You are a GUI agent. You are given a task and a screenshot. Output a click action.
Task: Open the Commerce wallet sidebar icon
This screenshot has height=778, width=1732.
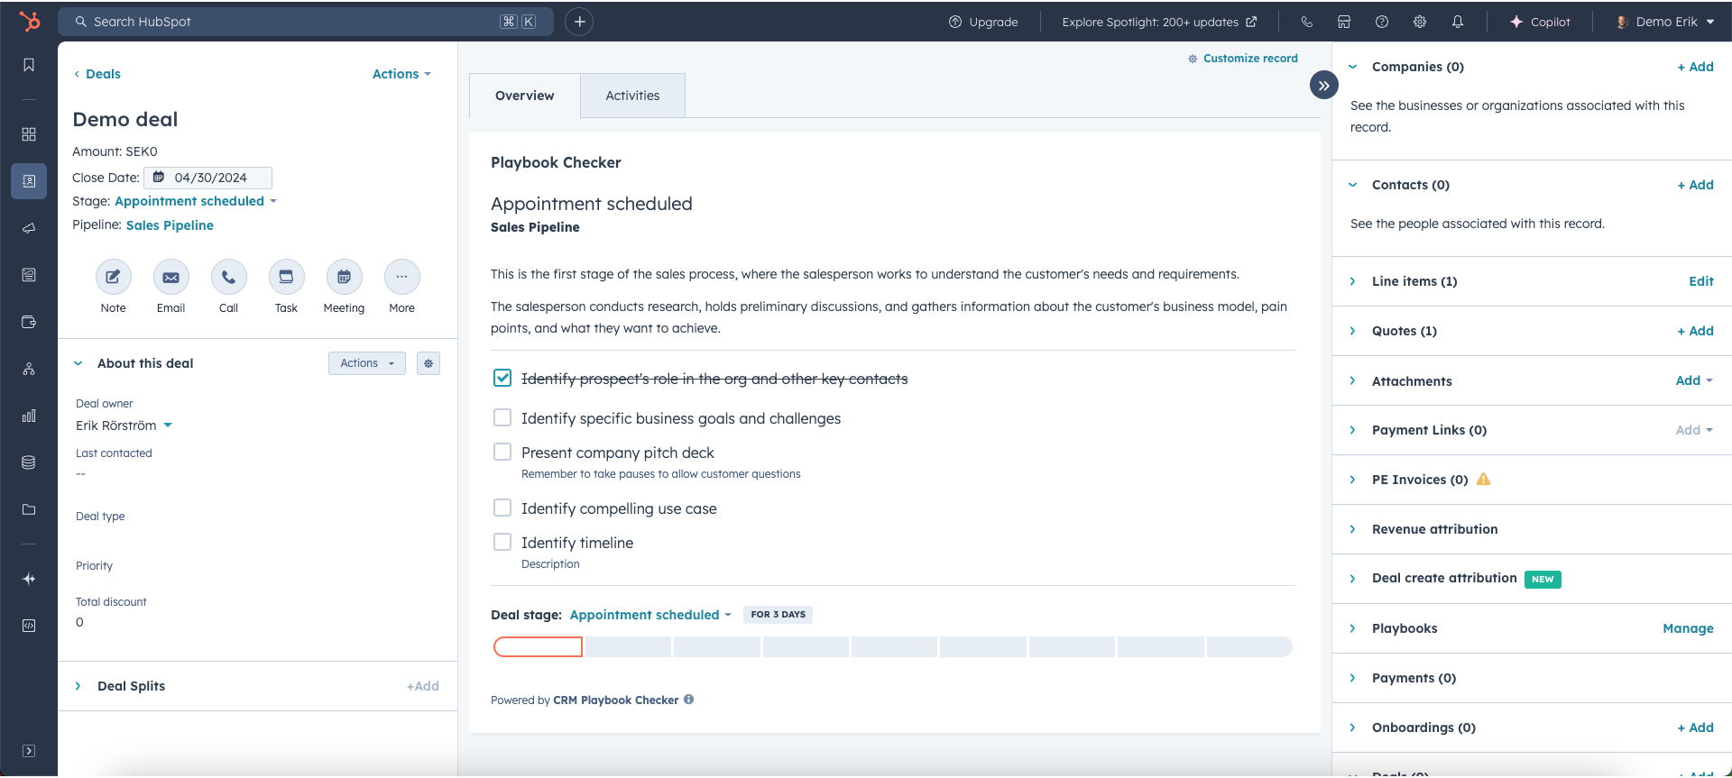pos(29,322)
